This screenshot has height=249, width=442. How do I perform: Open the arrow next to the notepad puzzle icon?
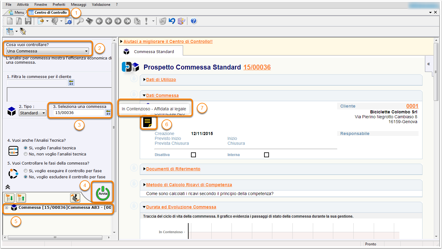pyautogui.click(x=48, y=21)
